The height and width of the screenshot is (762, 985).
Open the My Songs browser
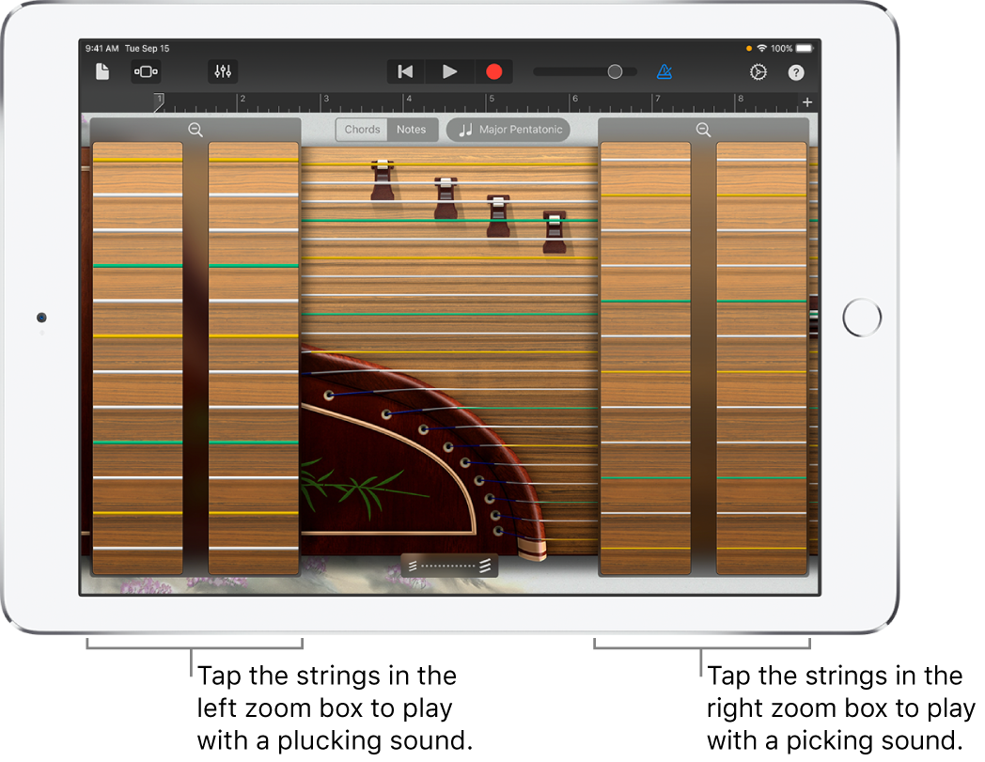point(103,70)
